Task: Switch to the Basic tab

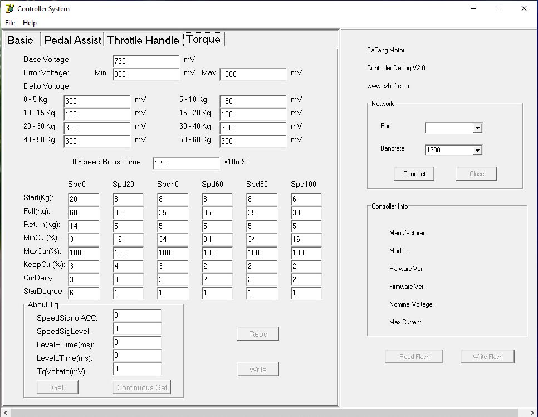Action: (x=21, y=40)
